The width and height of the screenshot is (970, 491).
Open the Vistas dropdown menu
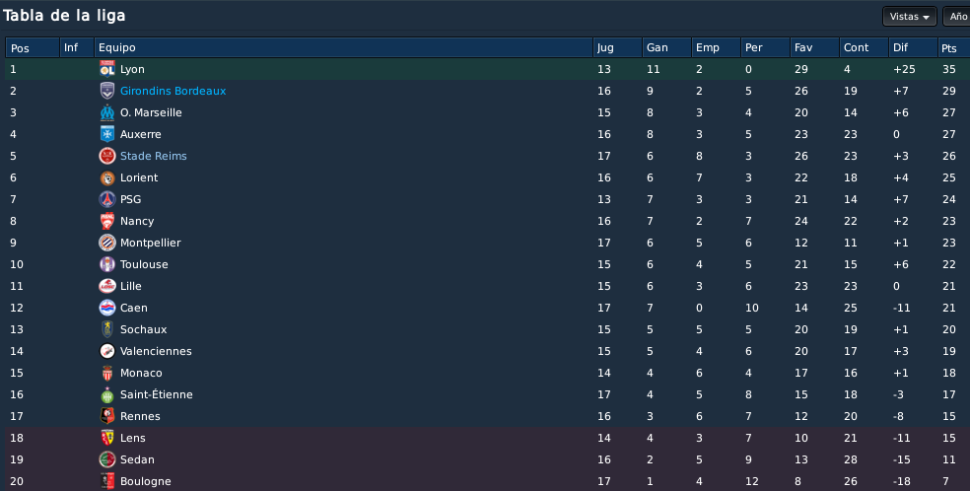(x=909, y=17)
